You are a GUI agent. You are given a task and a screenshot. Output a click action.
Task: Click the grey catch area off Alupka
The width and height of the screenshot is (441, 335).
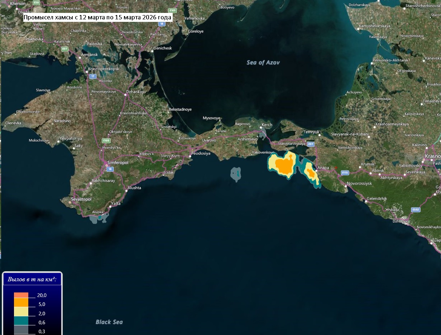99,218
